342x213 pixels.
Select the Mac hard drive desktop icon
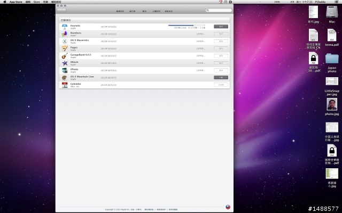tap(332, 12)
